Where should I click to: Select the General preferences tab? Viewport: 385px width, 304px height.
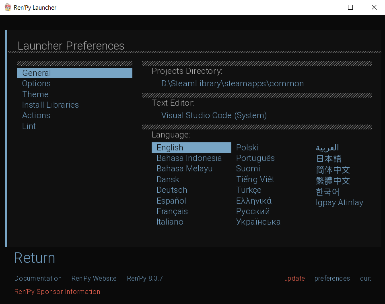[x=75, y=73]
